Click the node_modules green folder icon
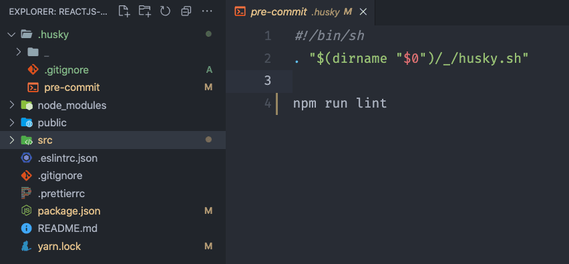Viewport: 569px width, 264px height. coord(27,106)
